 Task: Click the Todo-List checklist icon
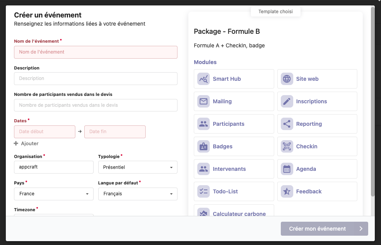pyautogui.click(x=204, y=191)
